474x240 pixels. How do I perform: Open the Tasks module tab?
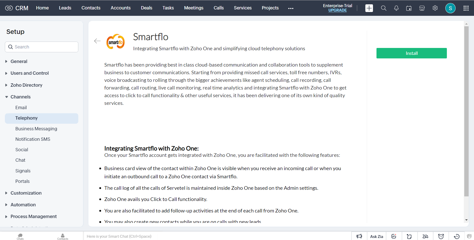pos(168,8)
